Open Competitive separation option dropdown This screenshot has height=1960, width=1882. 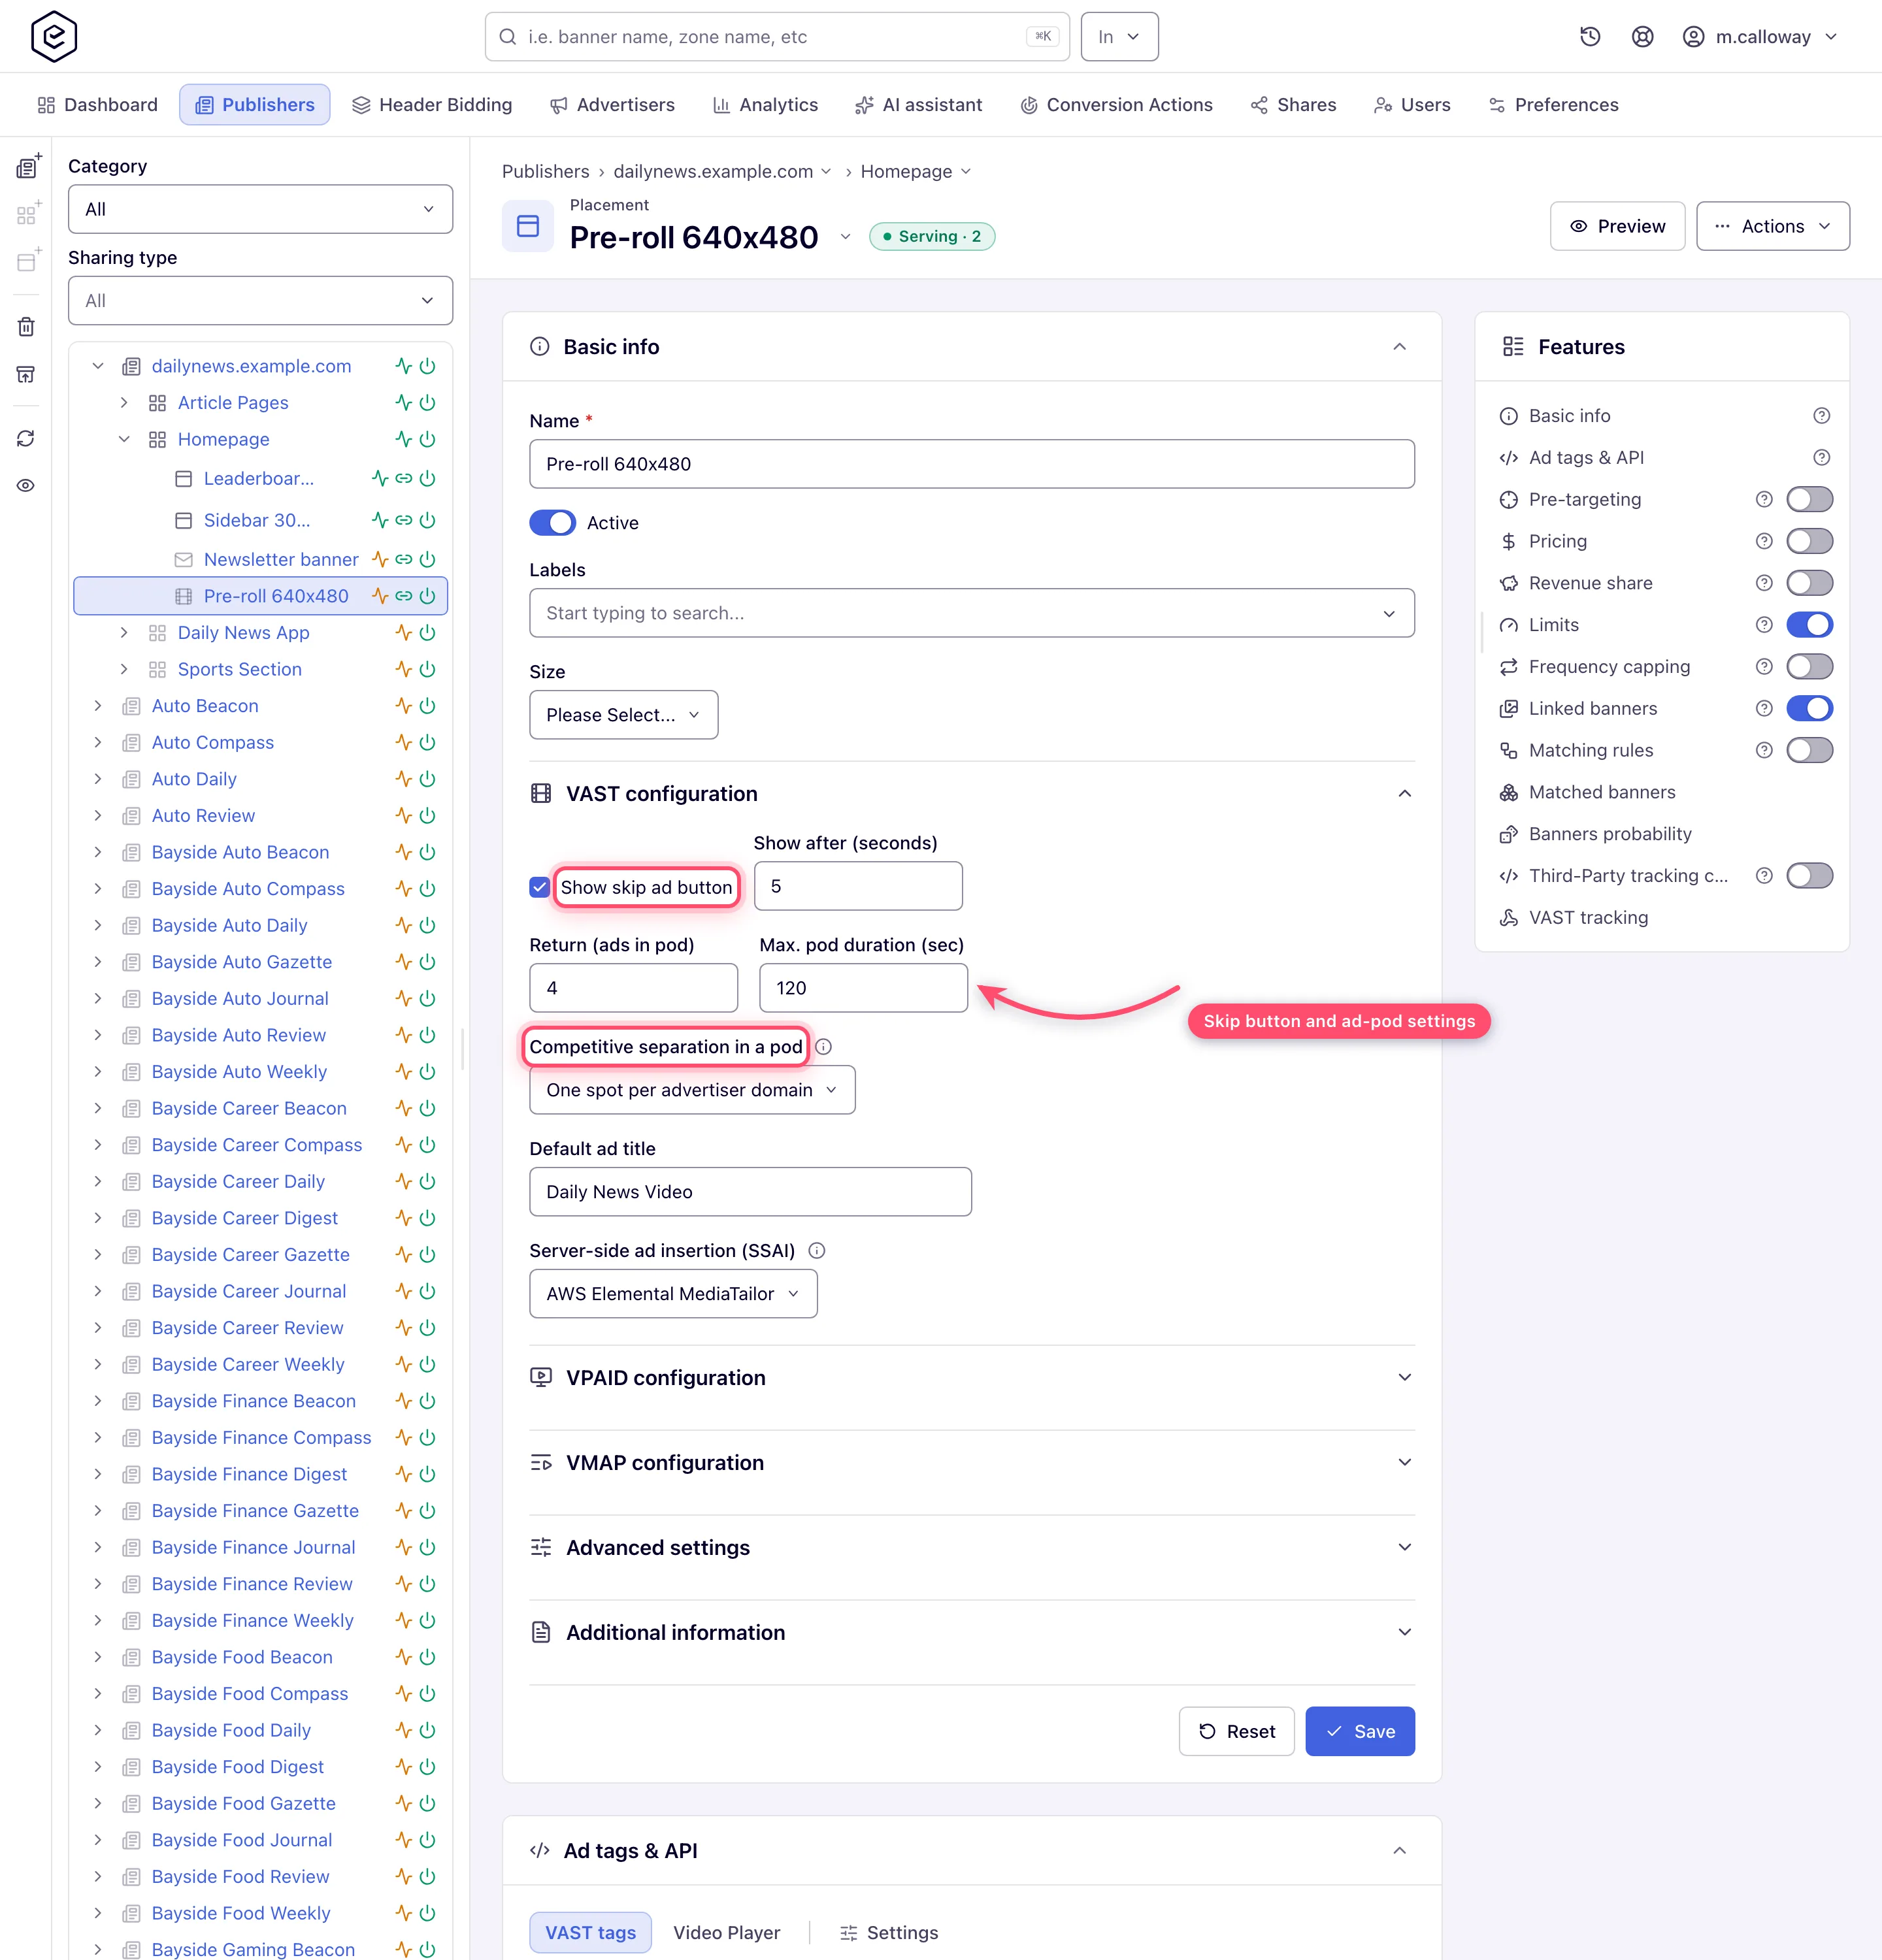[x=692, y=1090]
